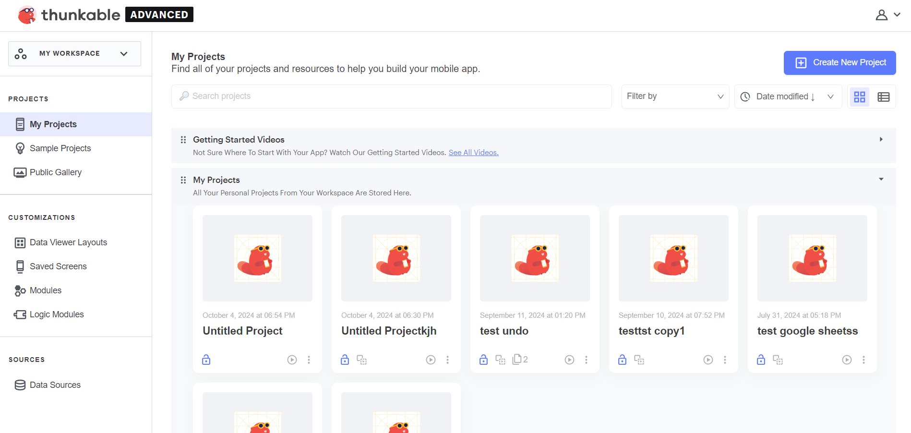This screenshot has height=433, width=911.
Task: Open Sample Projects in the sidebar
Action: pos(60,148)
